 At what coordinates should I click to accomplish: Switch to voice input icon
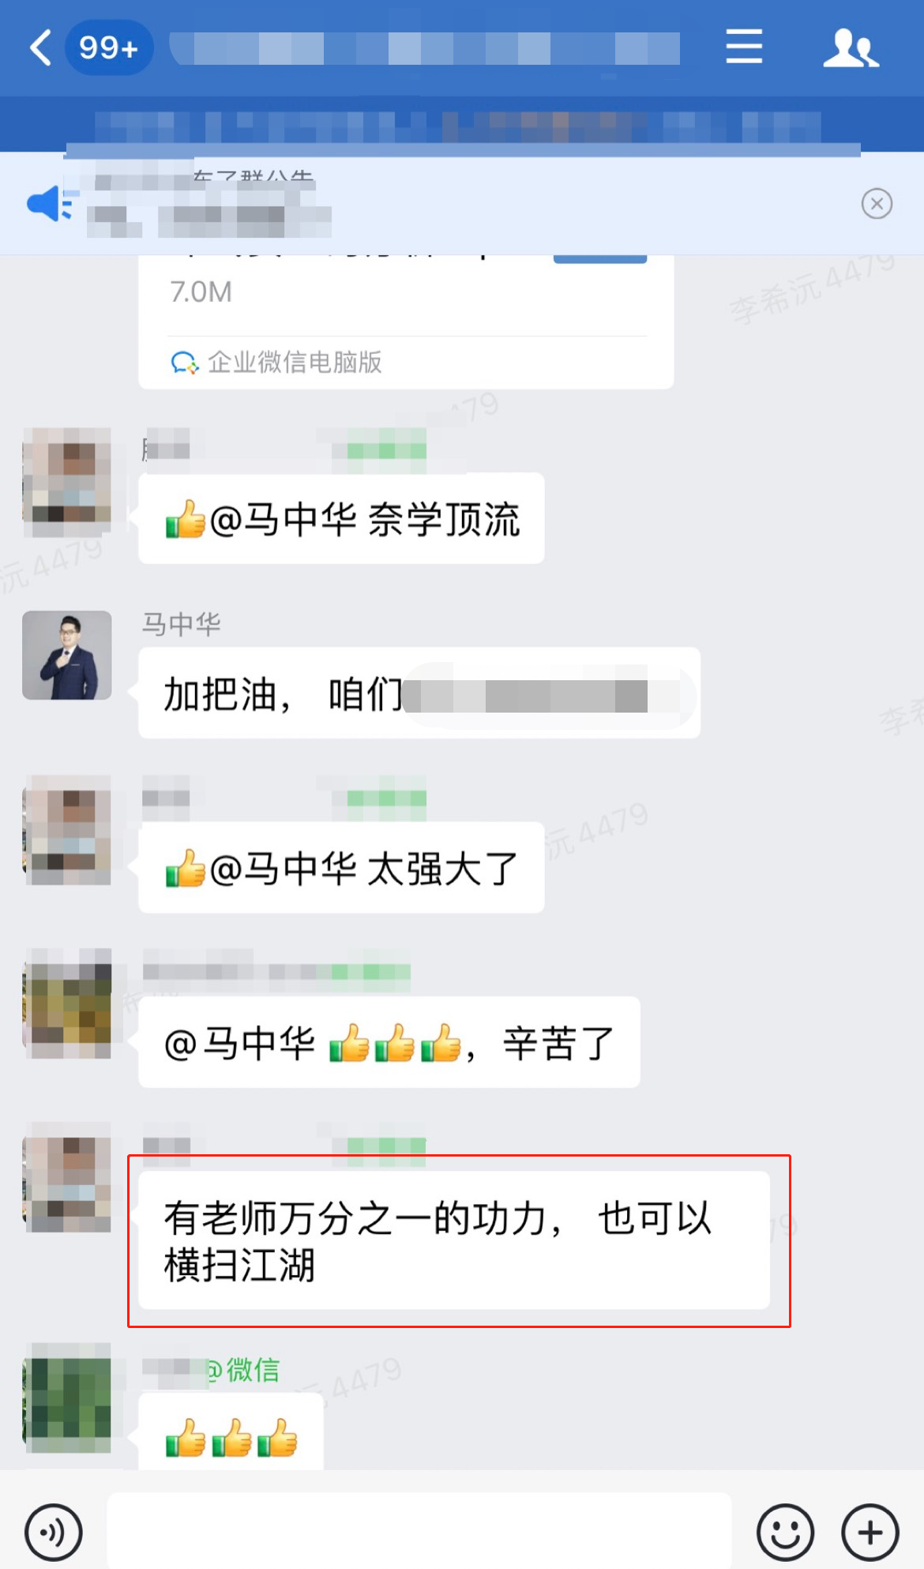(53, 1533)
